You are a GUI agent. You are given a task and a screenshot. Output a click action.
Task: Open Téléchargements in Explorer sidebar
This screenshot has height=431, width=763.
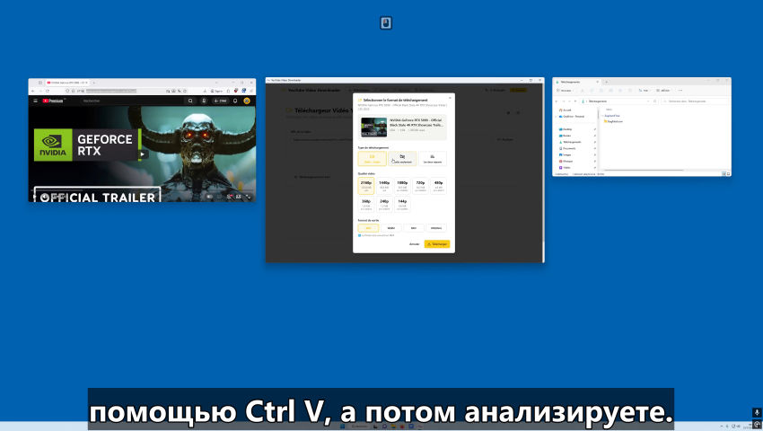pos(570,142)
